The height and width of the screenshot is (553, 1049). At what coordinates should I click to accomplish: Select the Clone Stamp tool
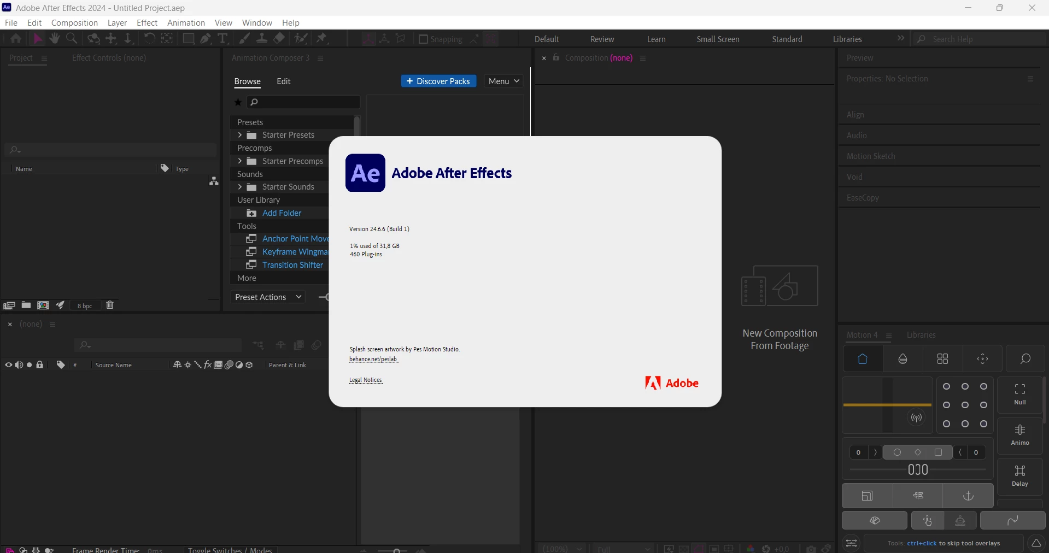[262, 39]
